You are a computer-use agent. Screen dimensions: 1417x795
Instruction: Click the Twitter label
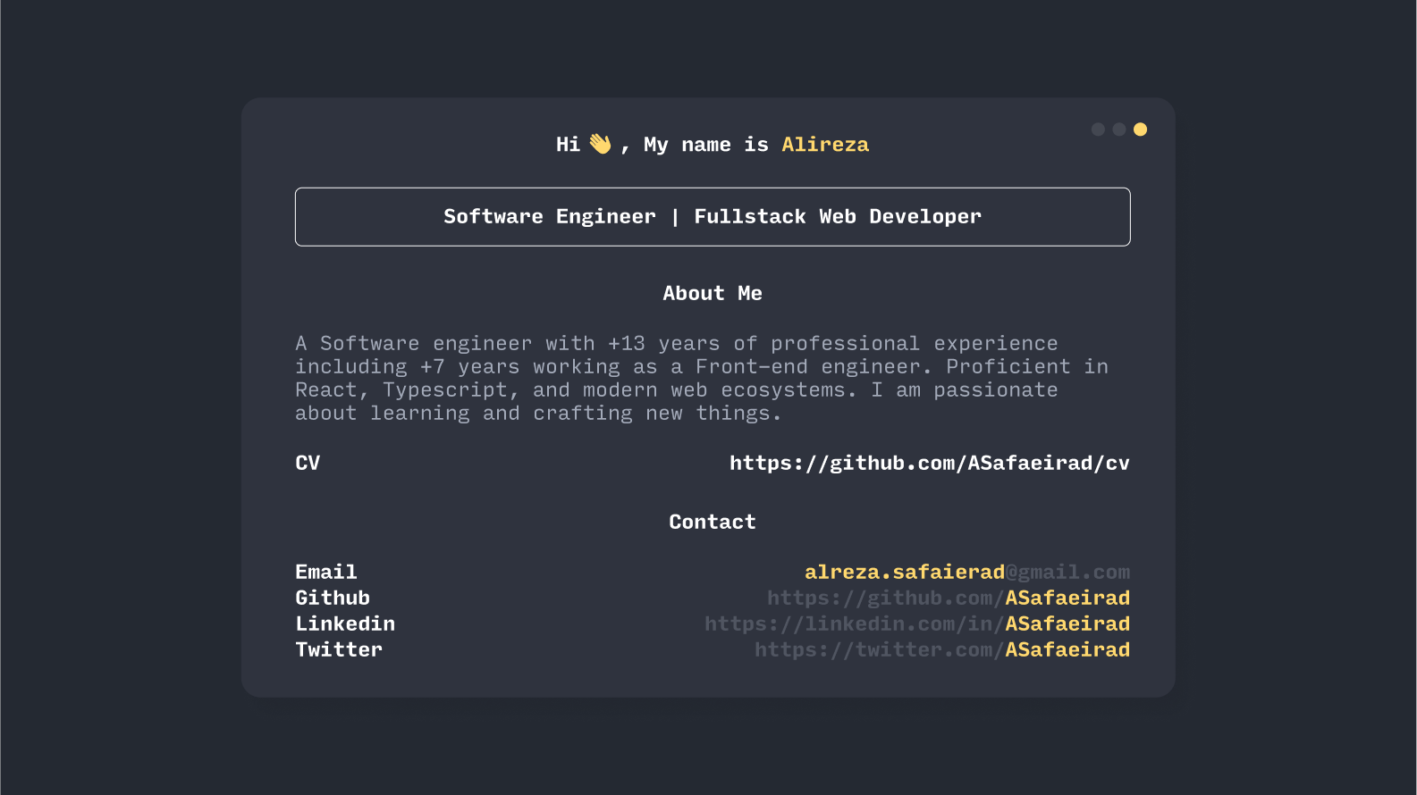339,649
